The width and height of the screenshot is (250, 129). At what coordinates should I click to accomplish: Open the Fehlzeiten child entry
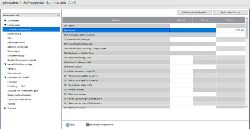12,82
